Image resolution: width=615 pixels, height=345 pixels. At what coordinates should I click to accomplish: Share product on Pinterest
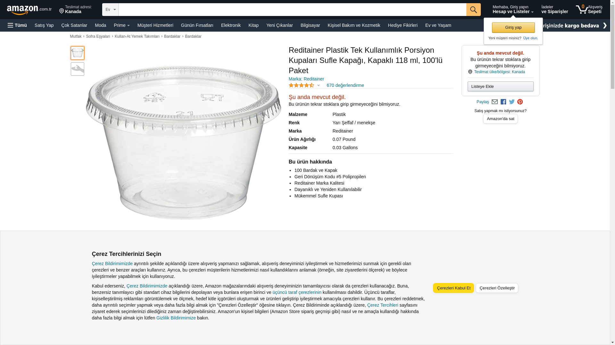click(x=520, y=102)
